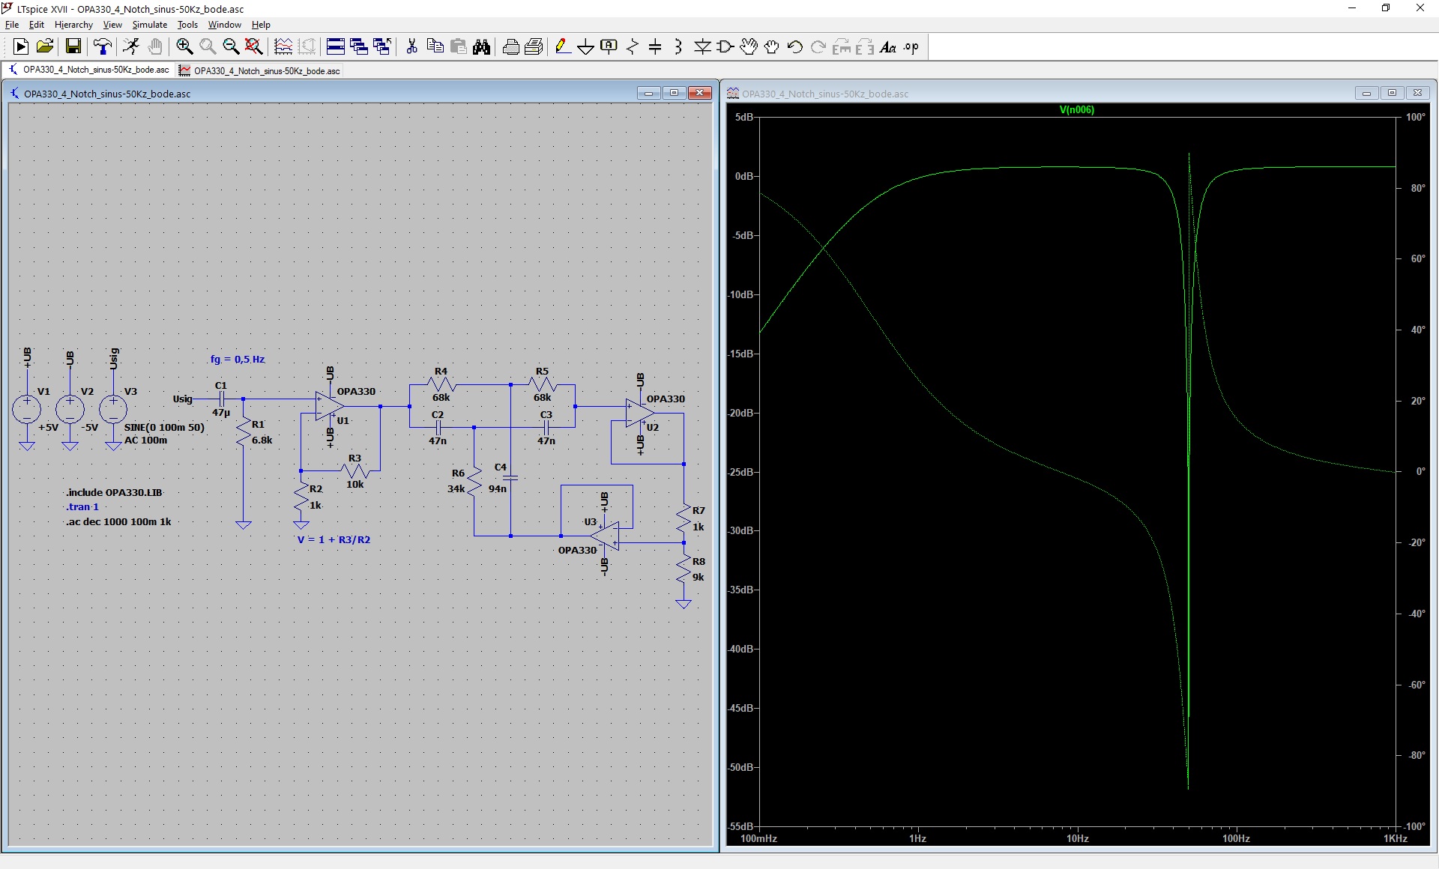Click the Undo arrow icon
Viewport: 1439px width, 869px height.
[x=795, y=47]
